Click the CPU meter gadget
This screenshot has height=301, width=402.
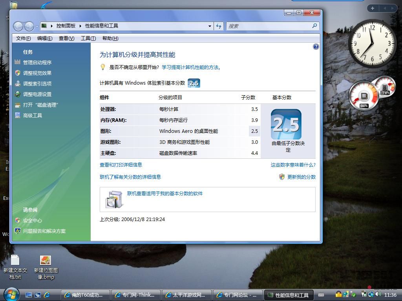364,96
